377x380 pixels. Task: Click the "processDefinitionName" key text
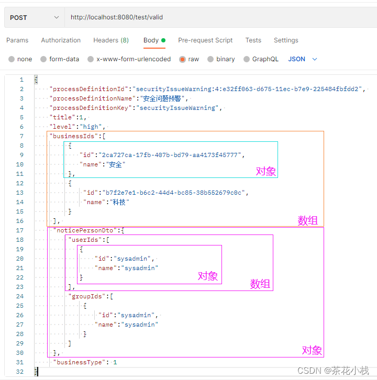click(92, 98)
